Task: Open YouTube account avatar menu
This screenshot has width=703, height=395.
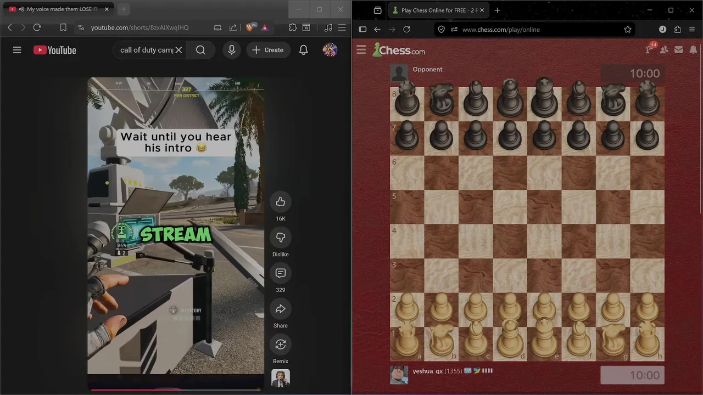Action: 330,50
